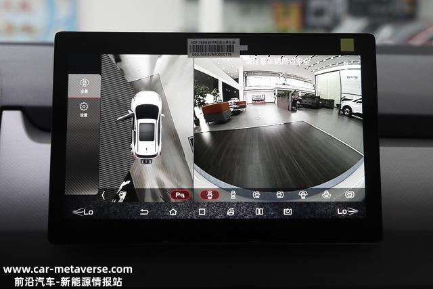433x289 pixels.
Task: Open the 设置 settings gear tab
Action: 84,110
